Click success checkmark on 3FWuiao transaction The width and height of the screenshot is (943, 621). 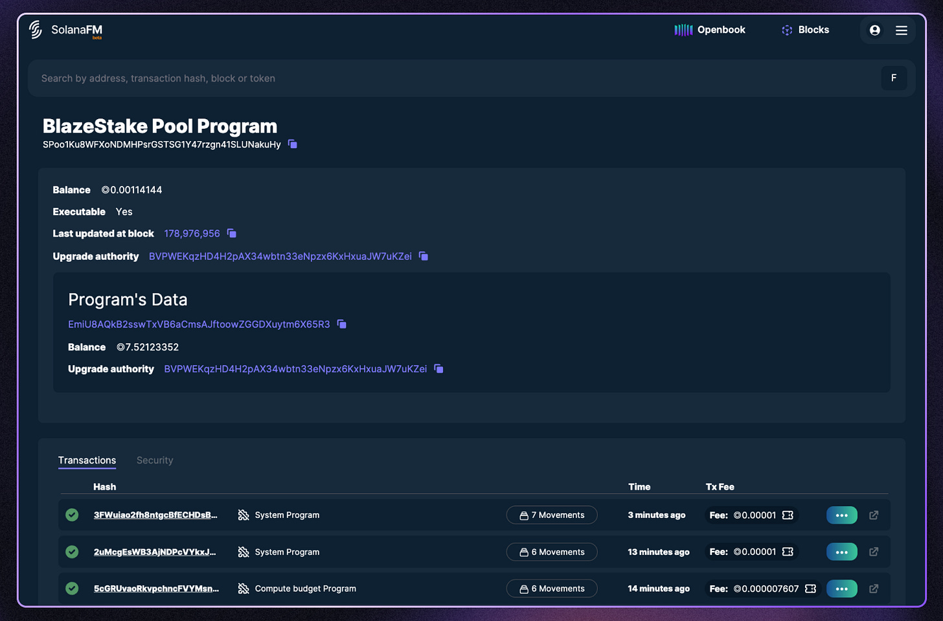pos(72,515)
